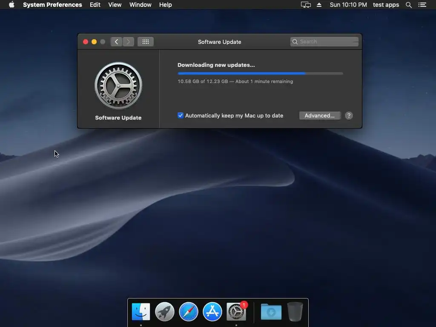Go back with the left chevron button
This screenshot has height=327, width=436.
coord(116,42)
